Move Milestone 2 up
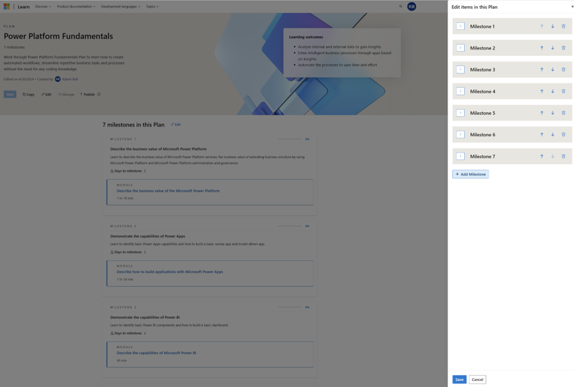 tap(542, 48)
